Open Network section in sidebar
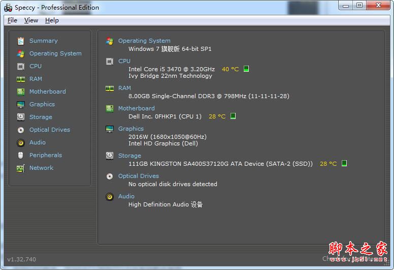This screenshot has height=270, width=394. (x=41, y=168)
